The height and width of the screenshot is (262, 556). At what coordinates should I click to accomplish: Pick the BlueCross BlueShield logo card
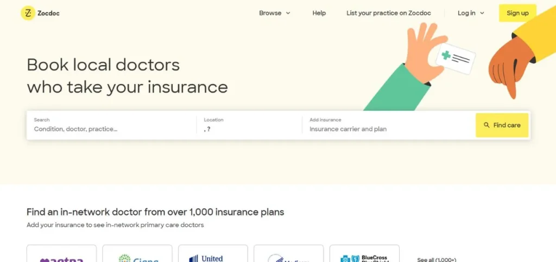point(364,254)
